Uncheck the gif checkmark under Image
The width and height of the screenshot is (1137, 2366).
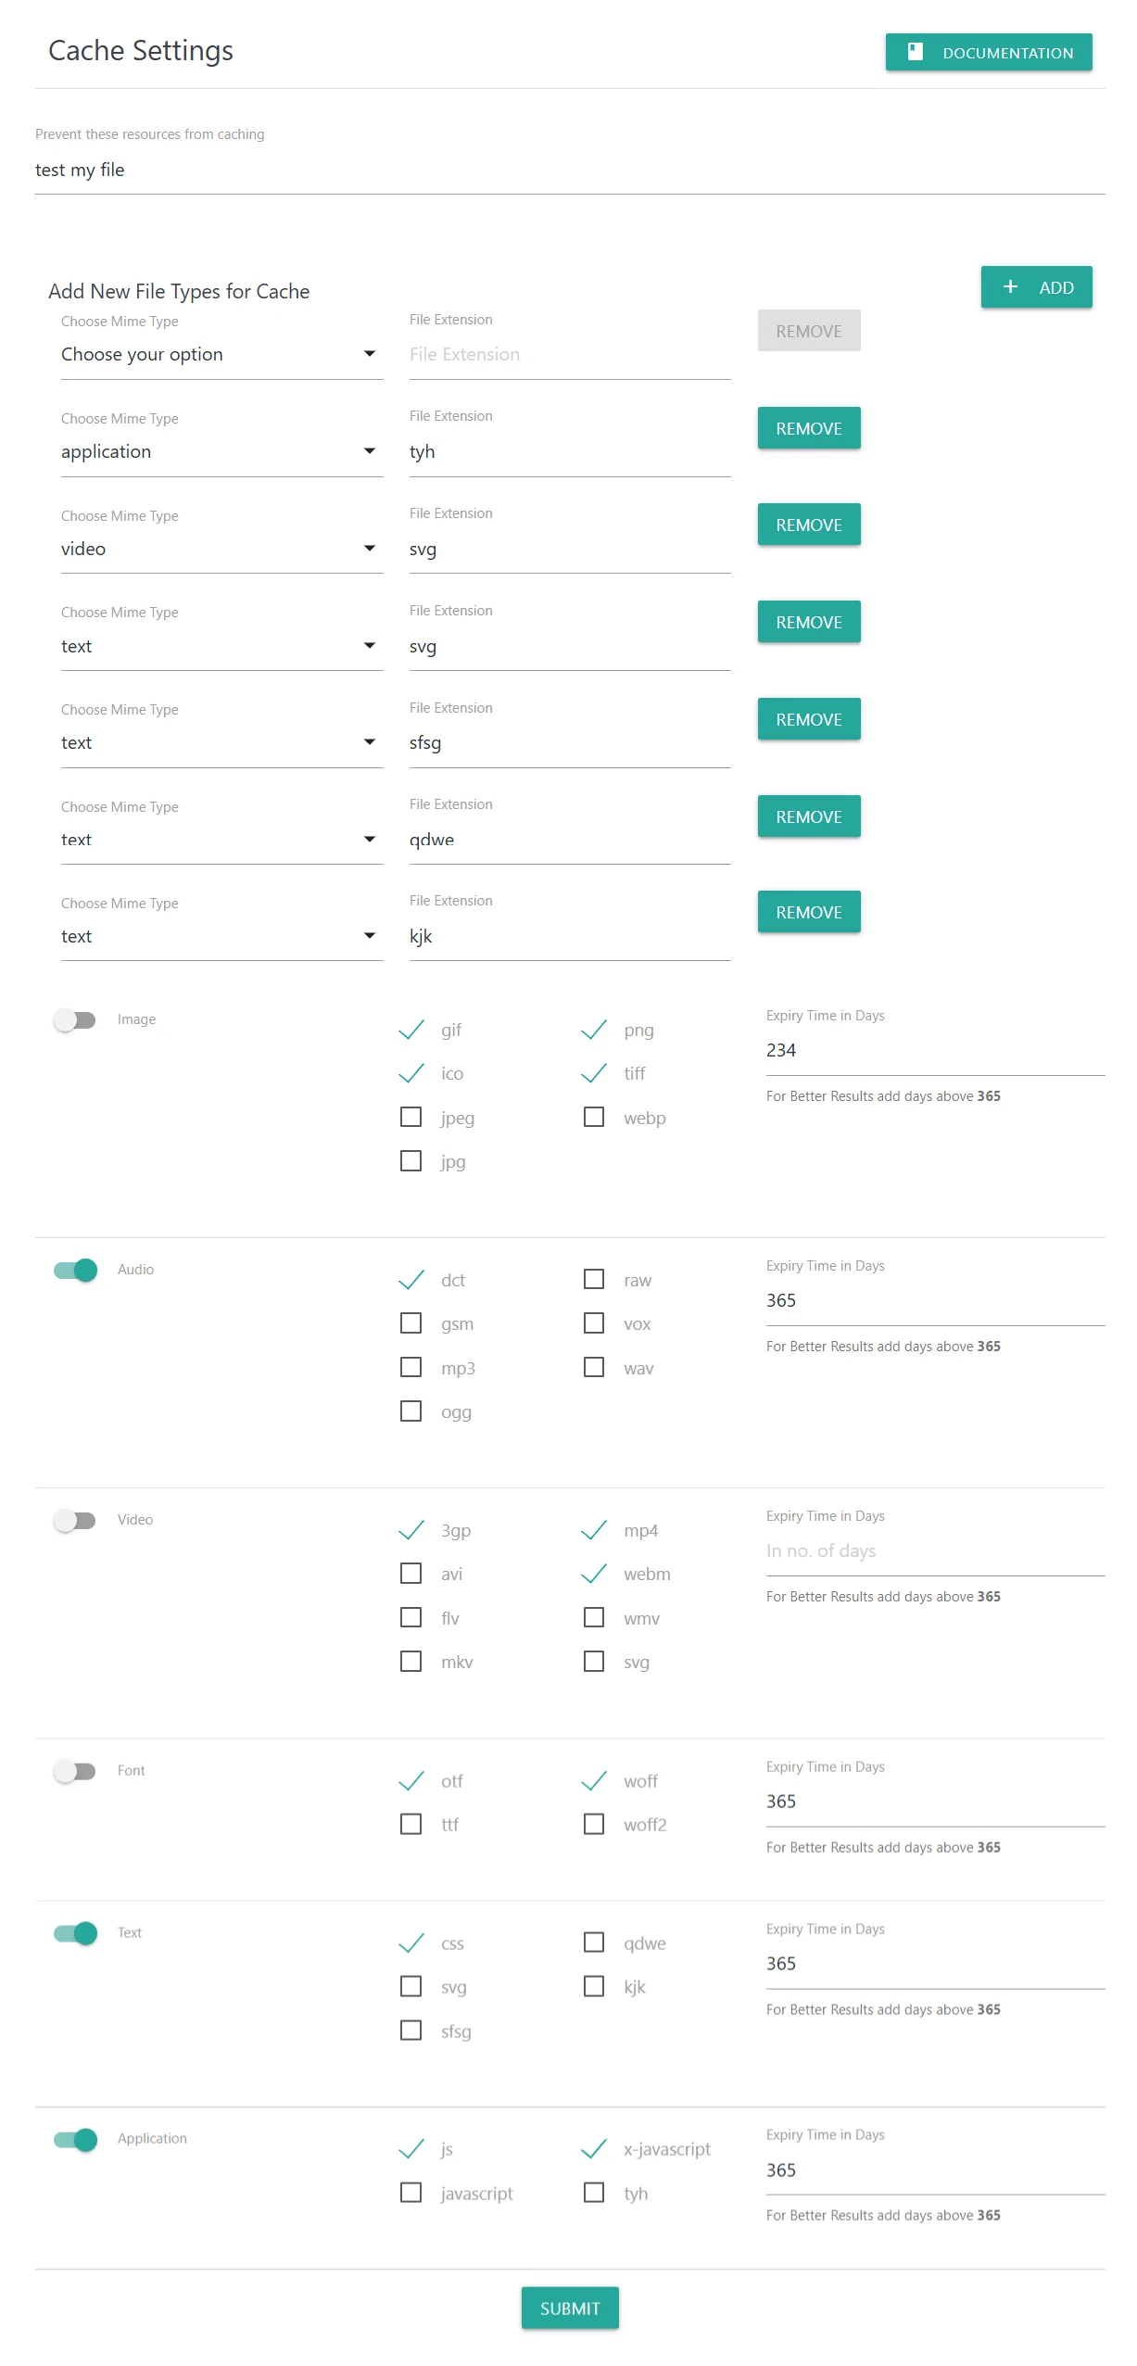(x=411, y=1030)
